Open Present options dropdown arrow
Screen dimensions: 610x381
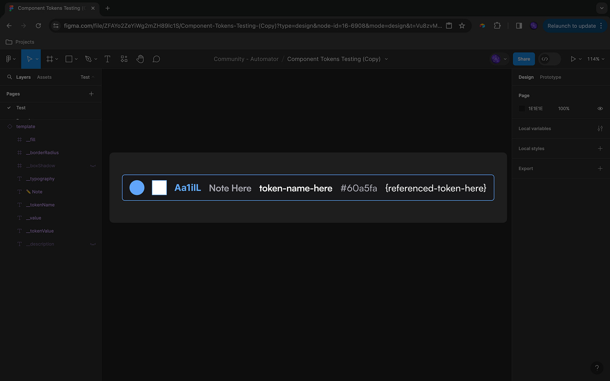coord(580,59)
